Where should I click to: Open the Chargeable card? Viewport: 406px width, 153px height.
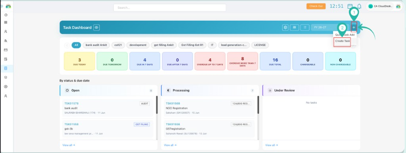point(308,61)
